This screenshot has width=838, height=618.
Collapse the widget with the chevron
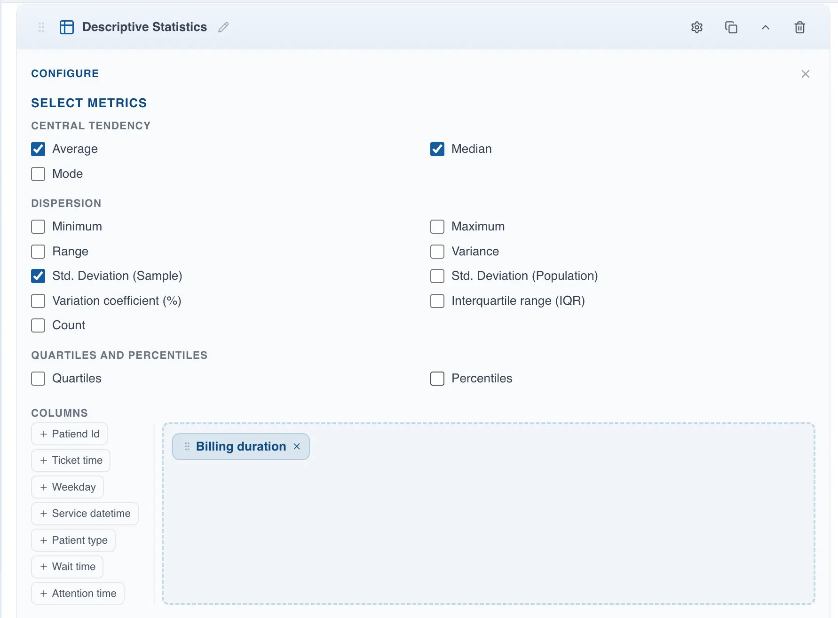tap(765, 27)
